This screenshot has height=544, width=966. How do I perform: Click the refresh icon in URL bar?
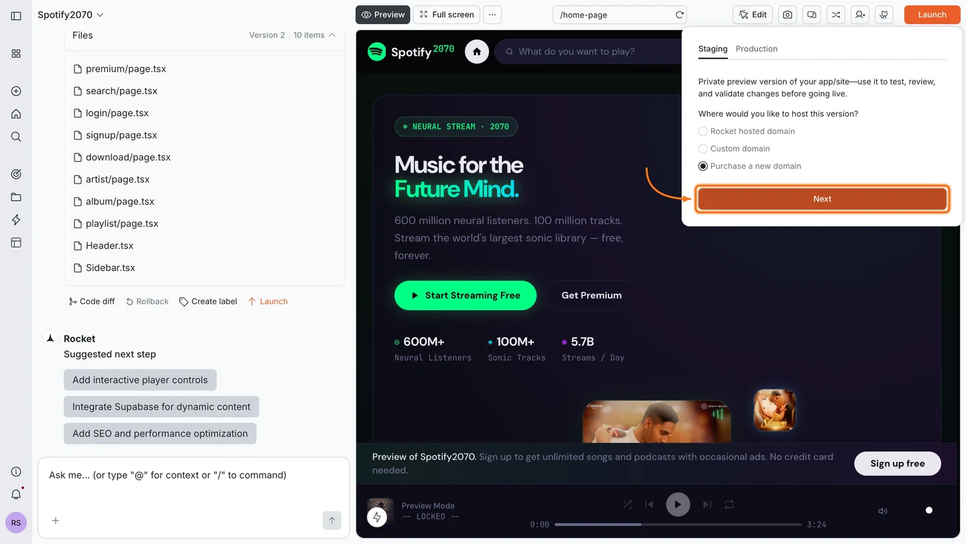(680, 15)
